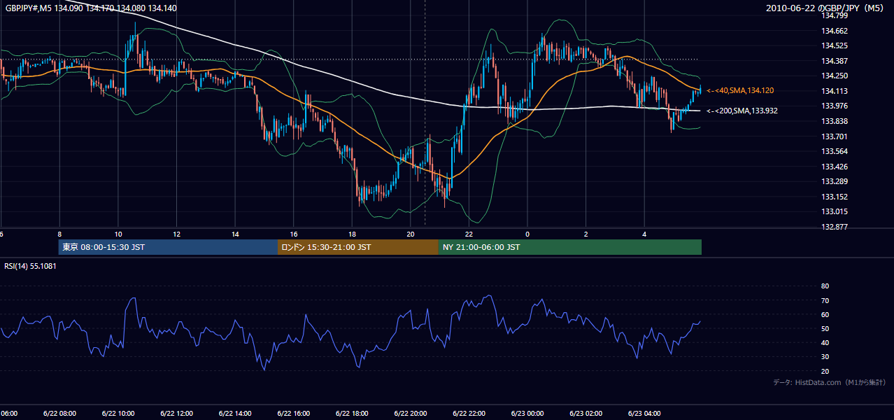Viewport: 894px width, 420px height.
Task: Click the 6/22 18:00 time axis label
Action: coord(352,414)
